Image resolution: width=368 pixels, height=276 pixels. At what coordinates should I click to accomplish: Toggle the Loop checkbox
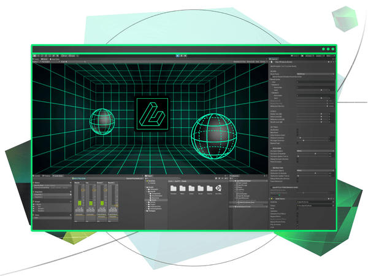coord(297,227)
